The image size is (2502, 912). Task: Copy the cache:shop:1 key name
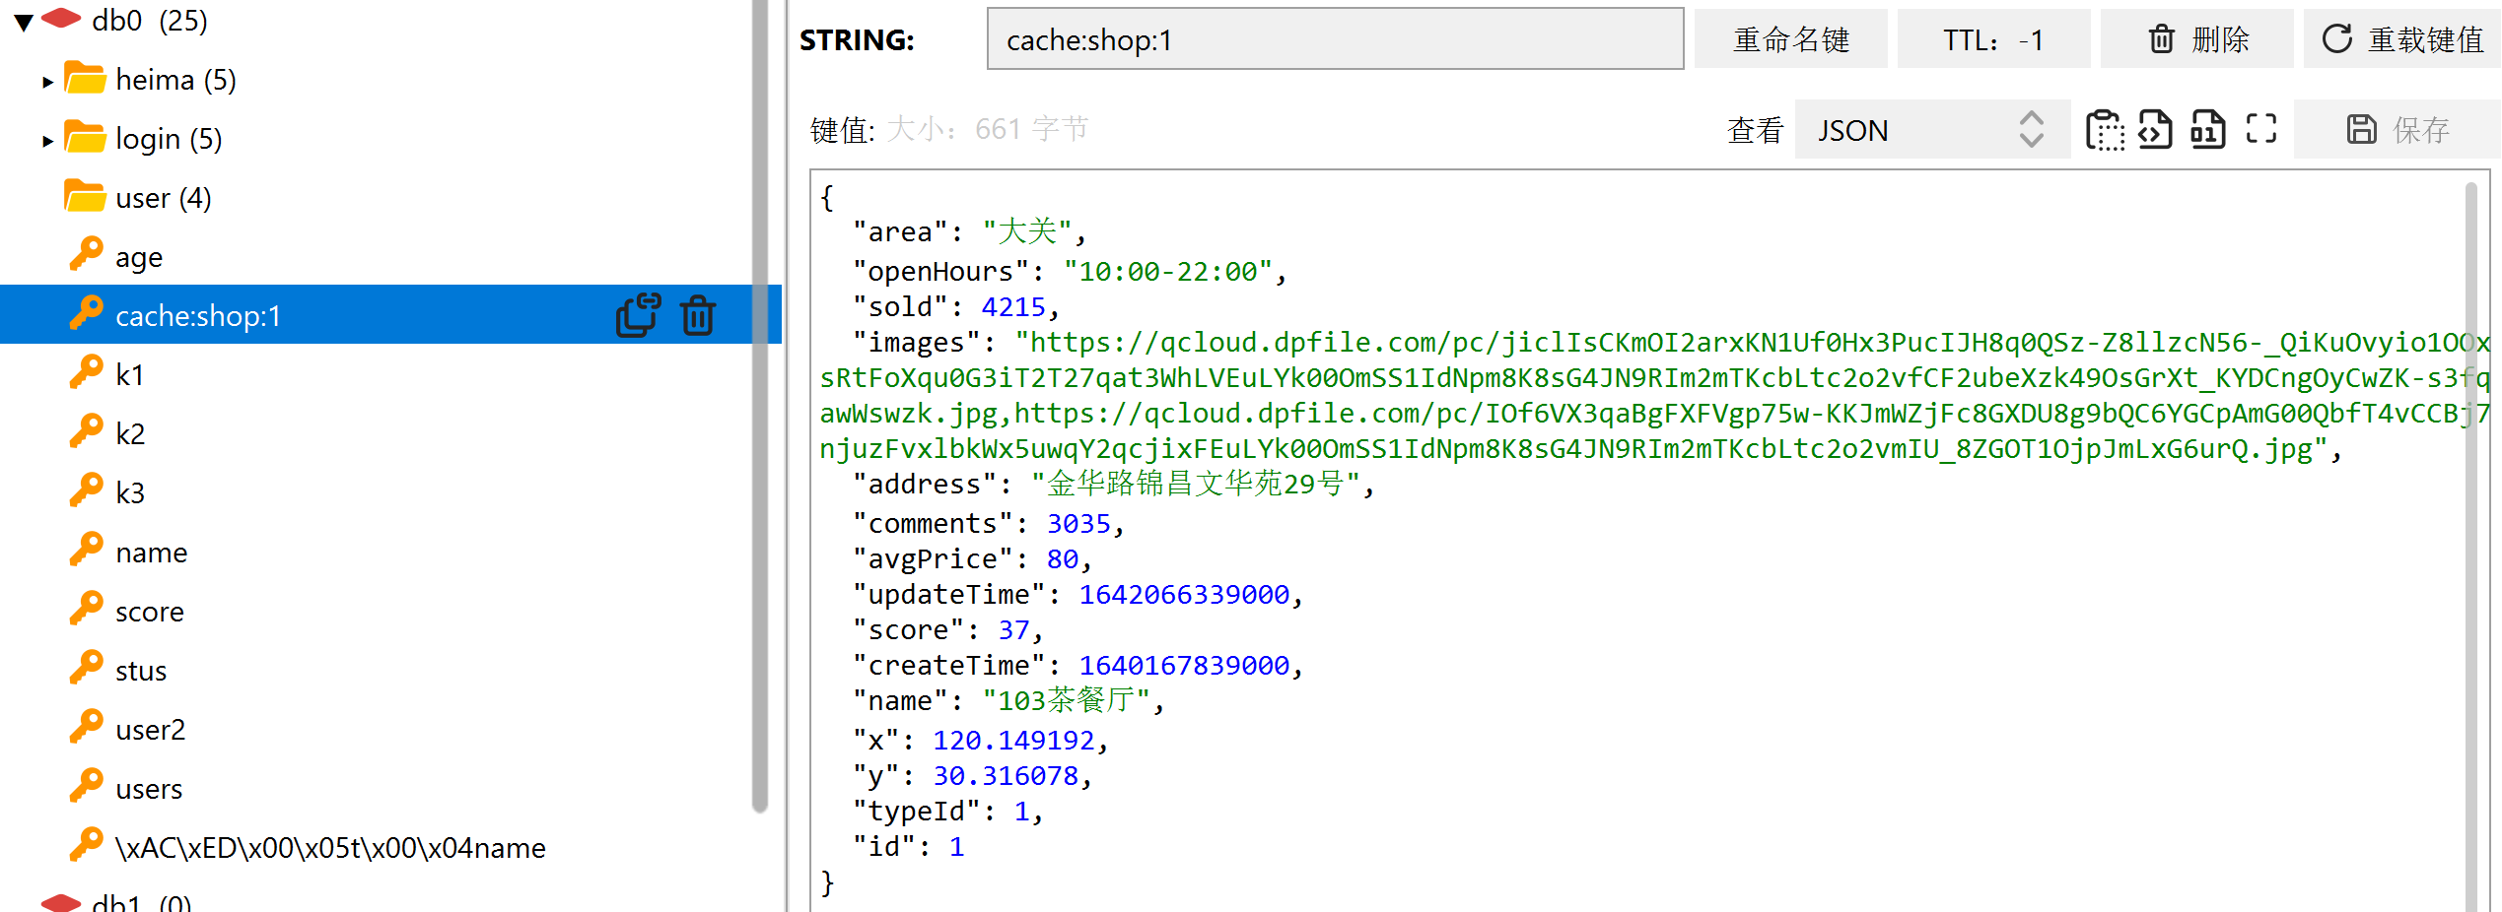(x=638, y=315)
